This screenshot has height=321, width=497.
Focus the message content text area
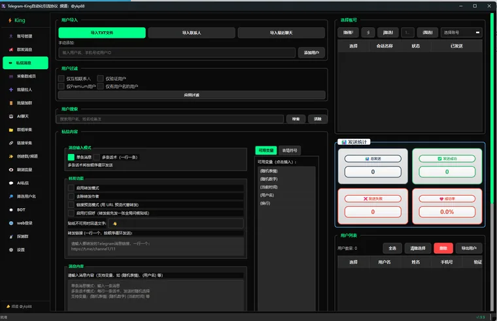pos(156,295)
